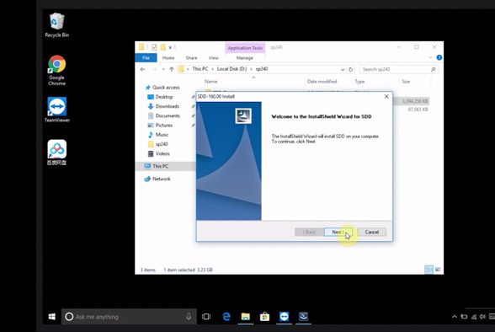Open the TeamViewer desktop icon
Screen dimensions: 495x332
(57, 110)
